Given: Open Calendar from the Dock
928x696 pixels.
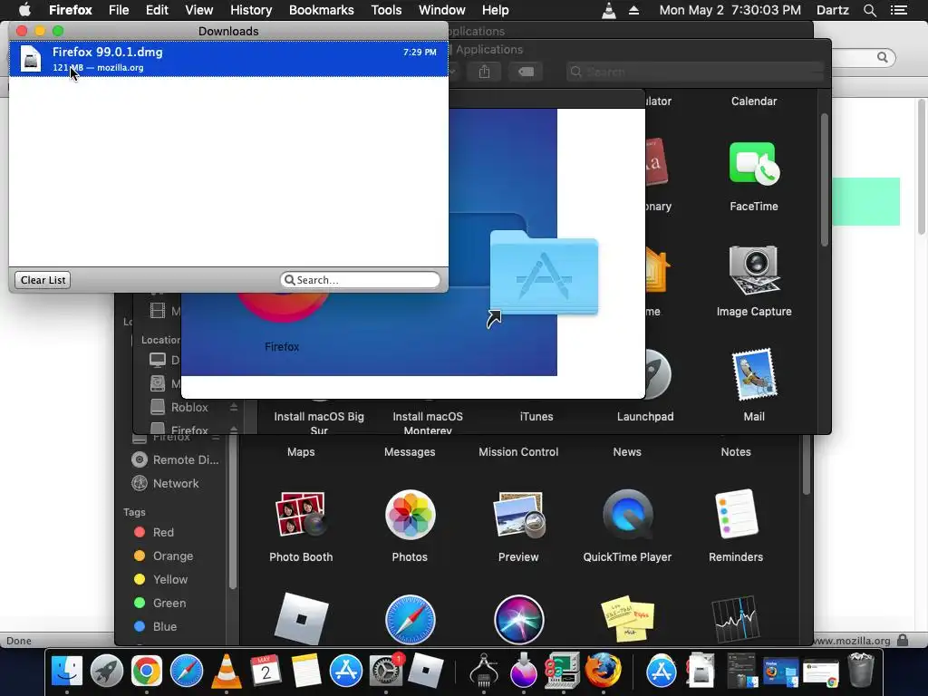Looking at the screenshot, I should click(266, 672).
